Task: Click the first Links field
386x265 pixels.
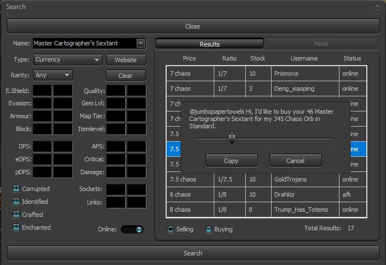Action: point(116,203)
